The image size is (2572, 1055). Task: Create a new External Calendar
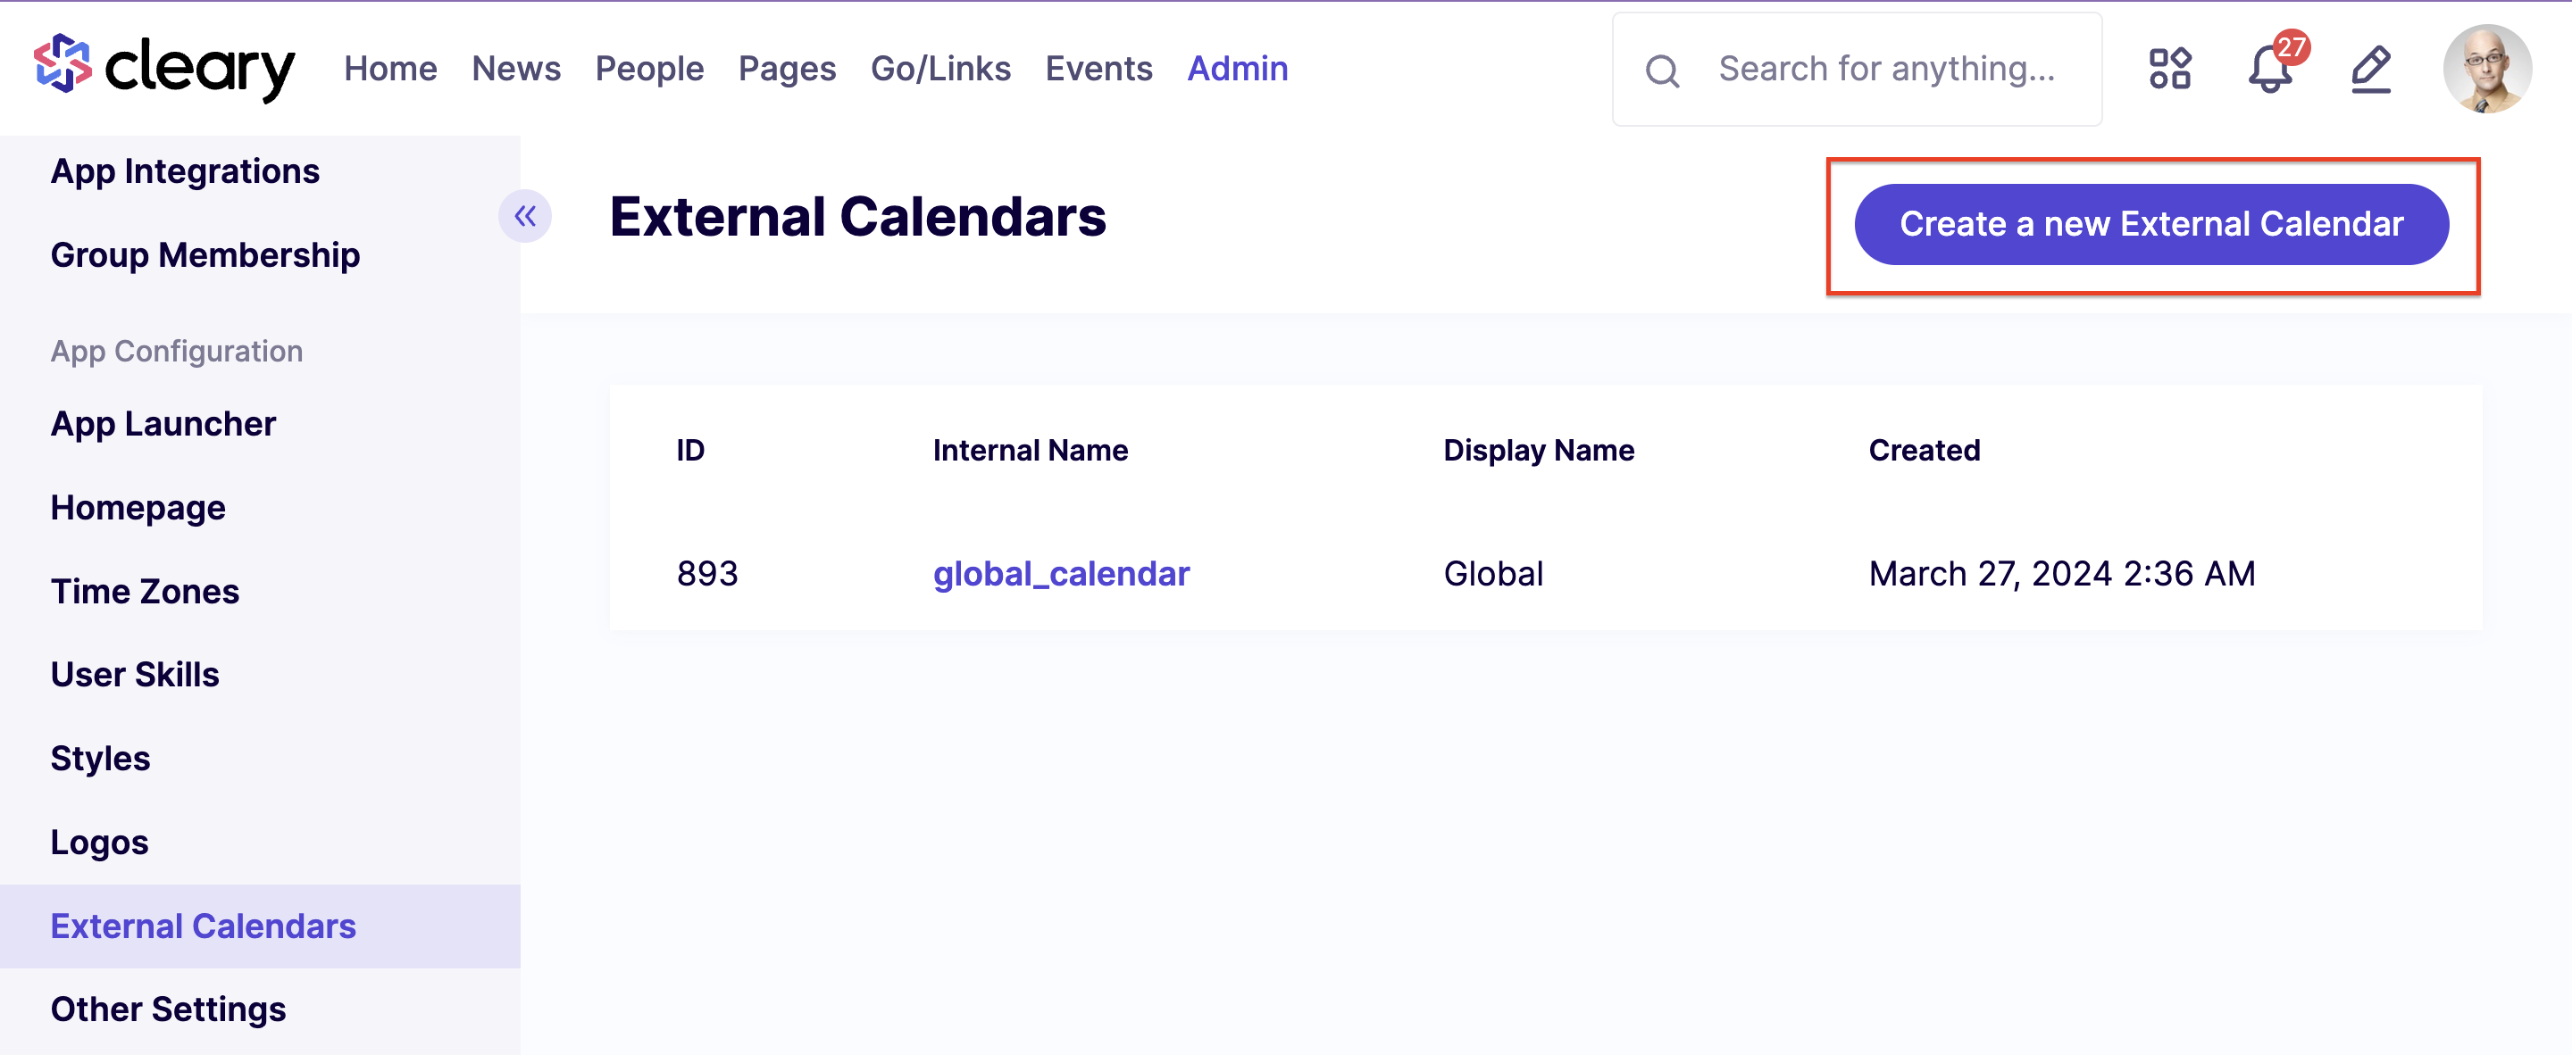[x=2151, y=223]
